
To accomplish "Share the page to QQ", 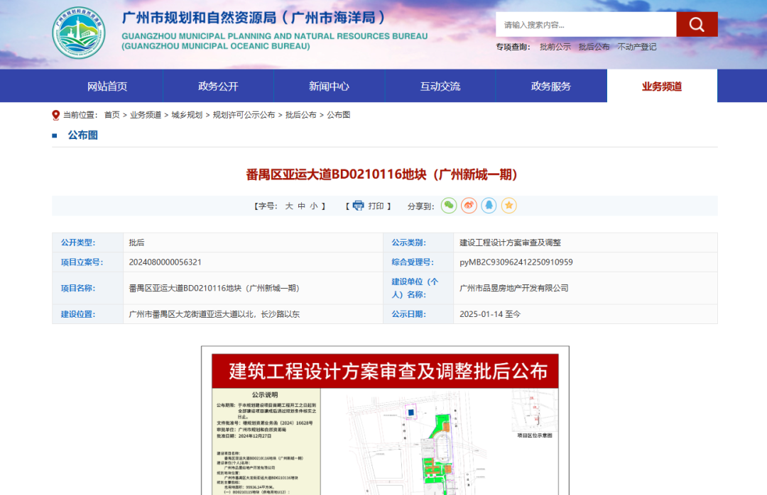I will pyautogui.click(x=489, y=206).
